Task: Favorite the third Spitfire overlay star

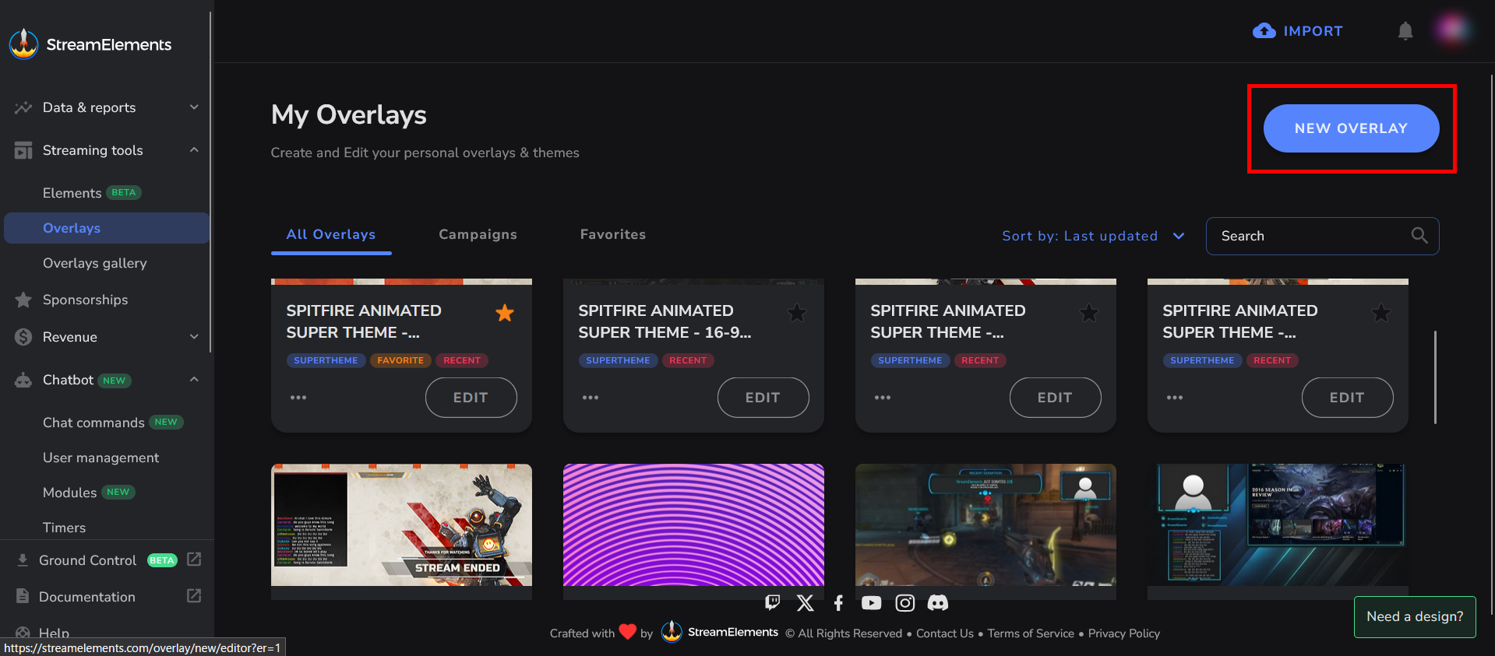Action: click(x=1089, y=313)
